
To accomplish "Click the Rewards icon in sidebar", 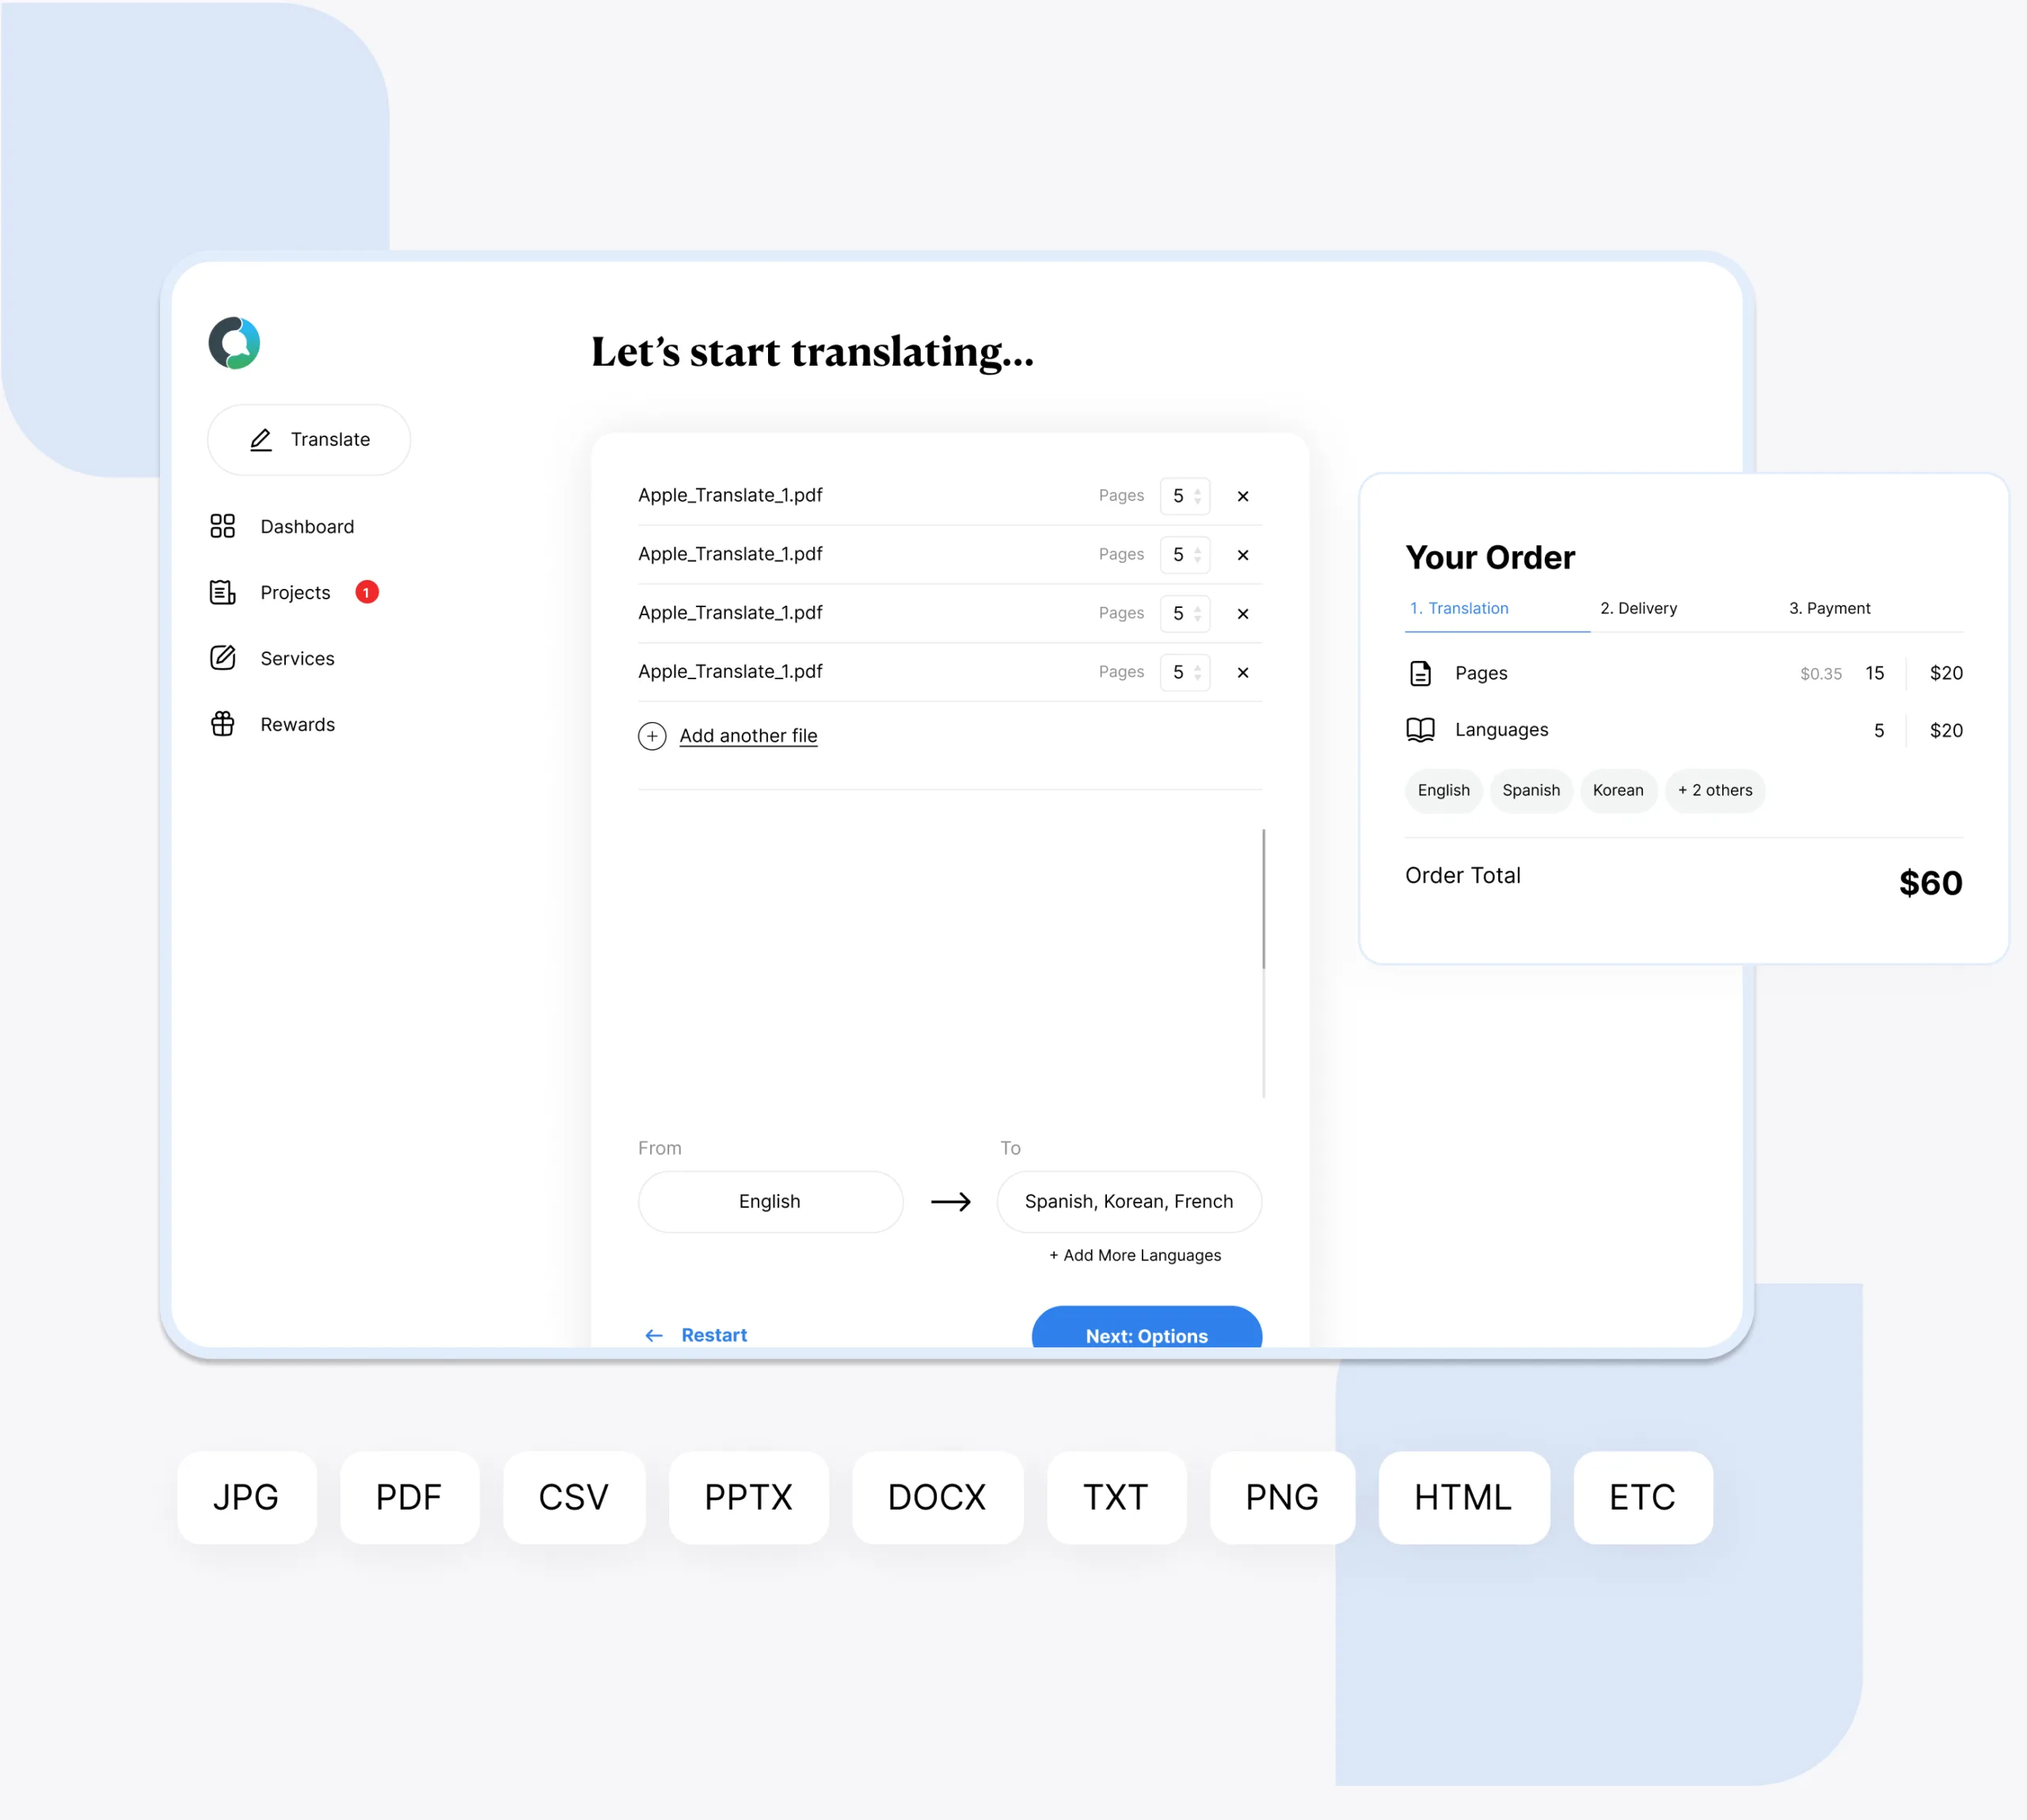I will [223, 722].
